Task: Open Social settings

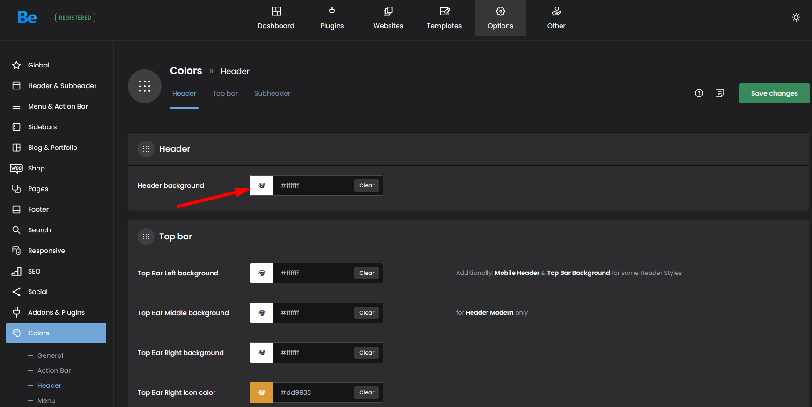Action: (56, 292)
